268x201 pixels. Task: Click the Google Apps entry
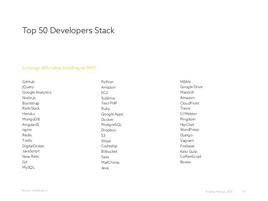click(x=112, y=114)
